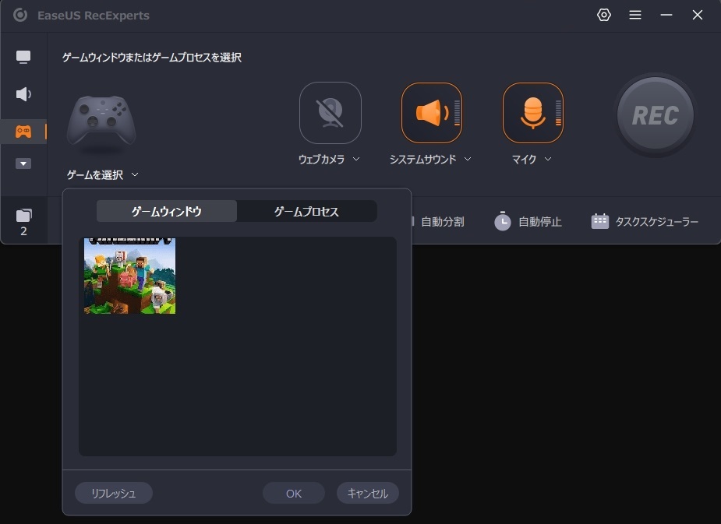
Task: Open the recordings list folder icon
Action: pyautogui.click(x=23, y=216)
